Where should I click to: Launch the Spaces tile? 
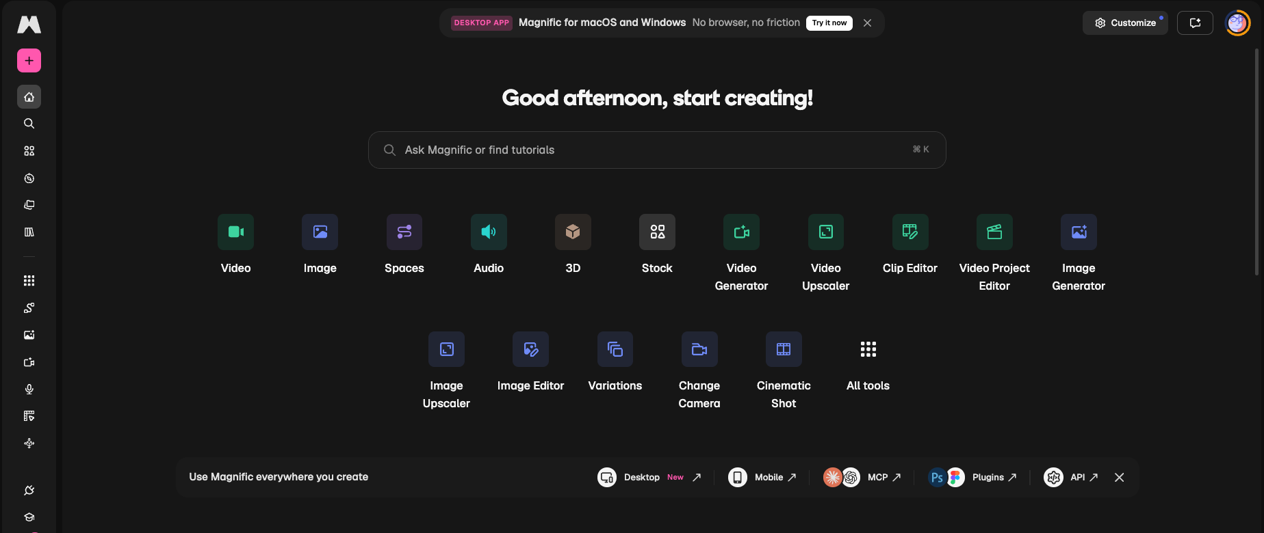click(404, 245)
